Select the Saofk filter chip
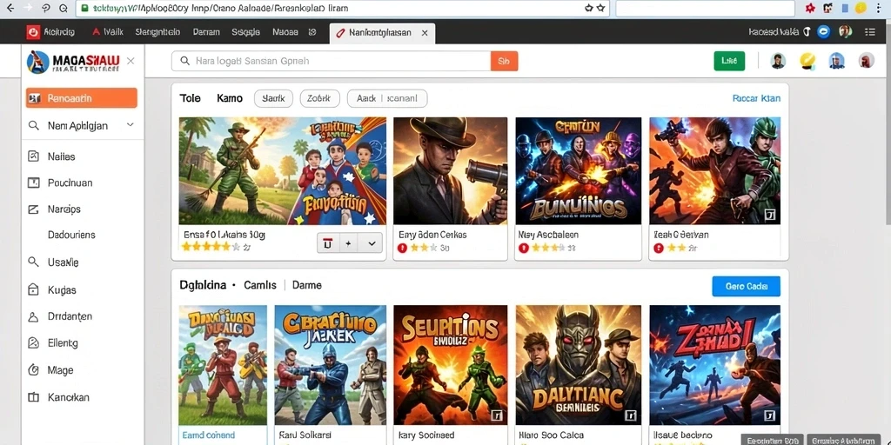 pos(273,98)
